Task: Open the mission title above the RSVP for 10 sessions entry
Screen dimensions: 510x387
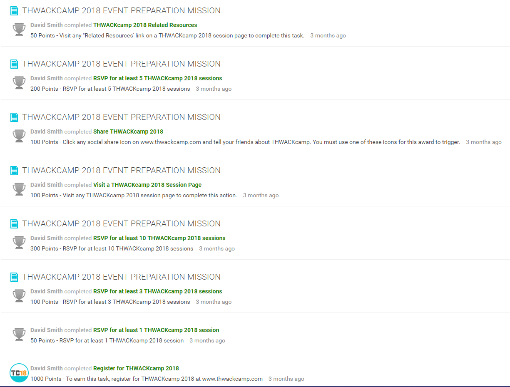Action: [x=122, y=224]
